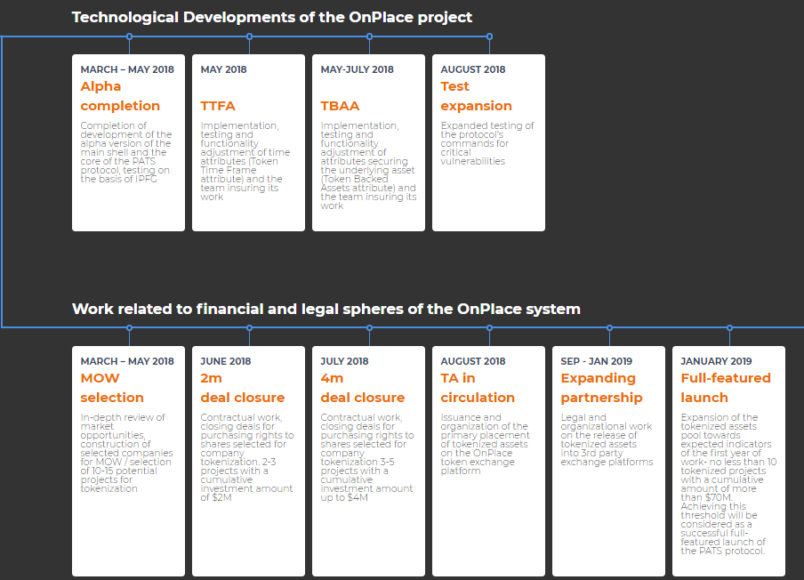
Task: Select the "JANUARY 2019" date label
Action: 716,361
